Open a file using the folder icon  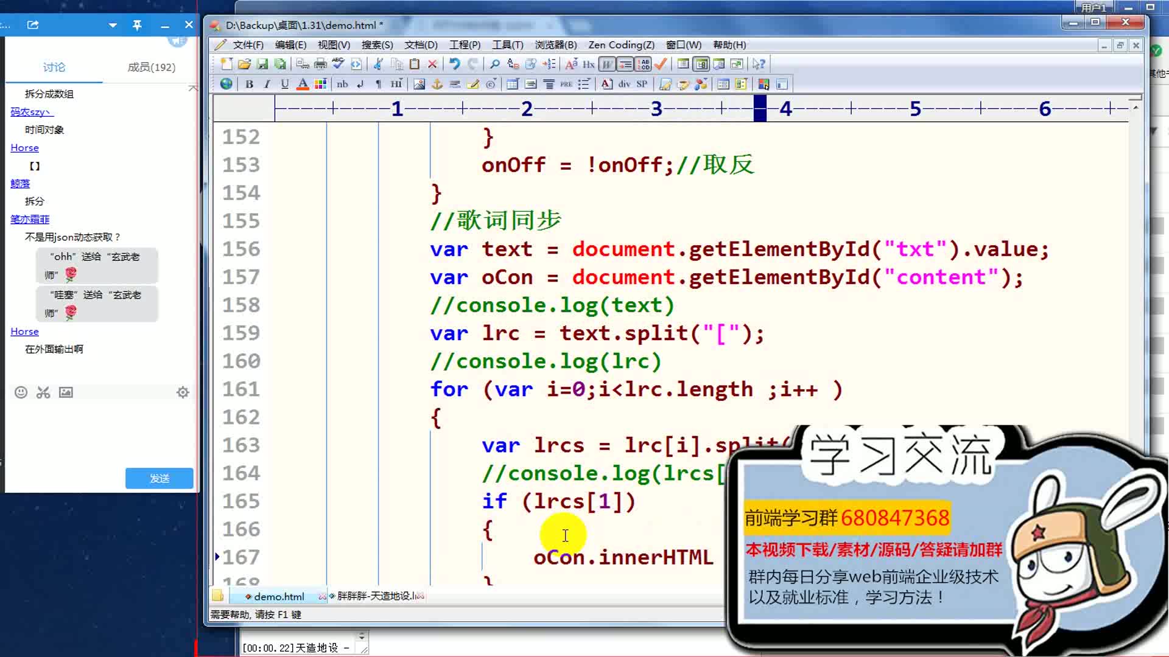point(244,64)
